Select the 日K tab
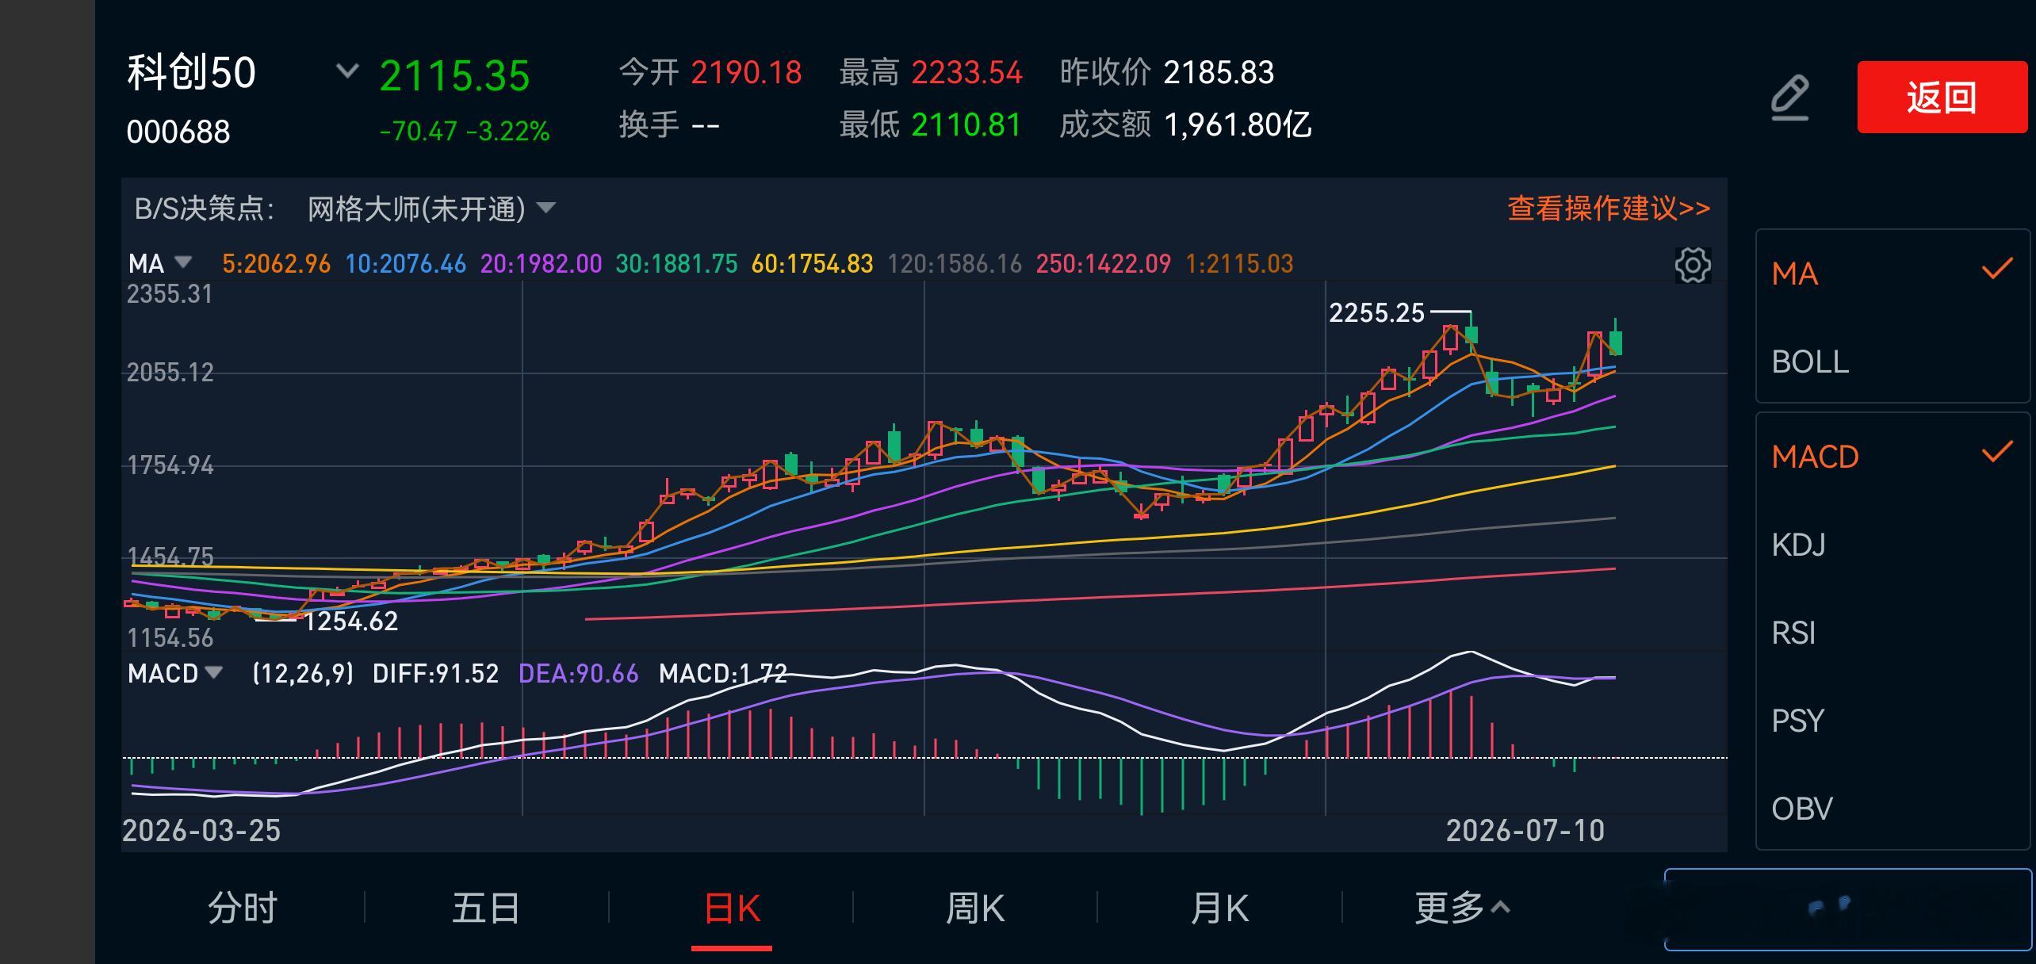 732,907
